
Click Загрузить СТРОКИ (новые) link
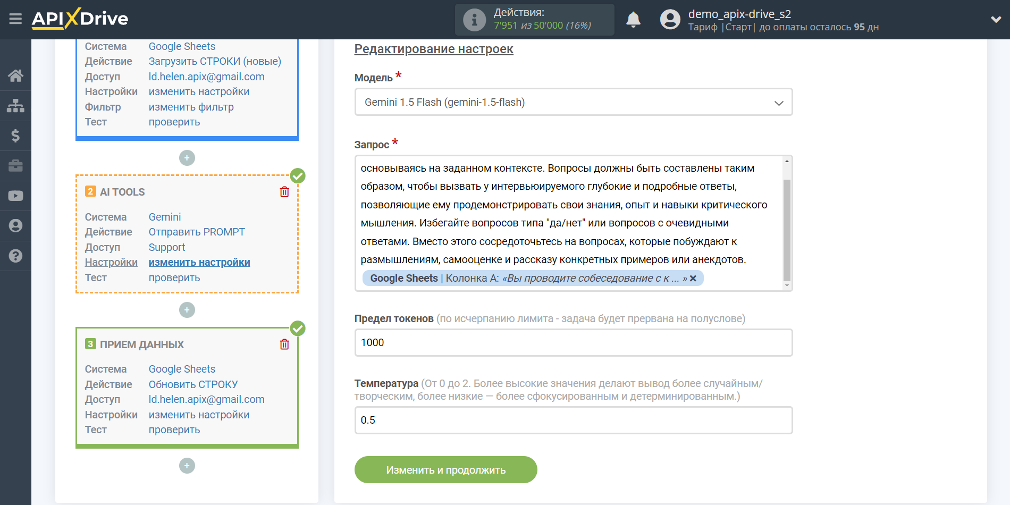(215, 61)
